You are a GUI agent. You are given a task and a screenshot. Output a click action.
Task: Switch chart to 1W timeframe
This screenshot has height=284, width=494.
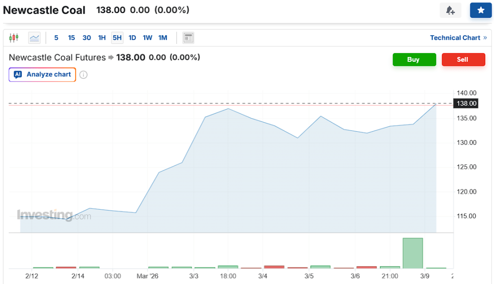[x=148, y=38]
